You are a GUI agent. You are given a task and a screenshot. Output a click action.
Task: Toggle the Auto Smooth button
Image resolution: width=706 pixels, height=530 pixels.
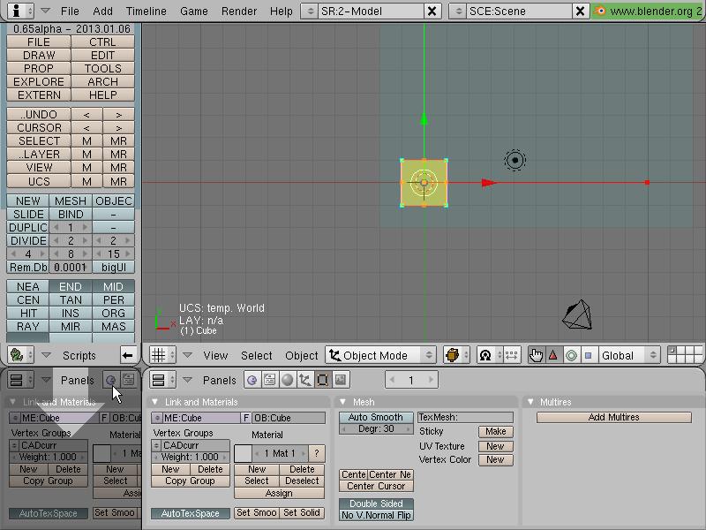[x=376, y=417]
